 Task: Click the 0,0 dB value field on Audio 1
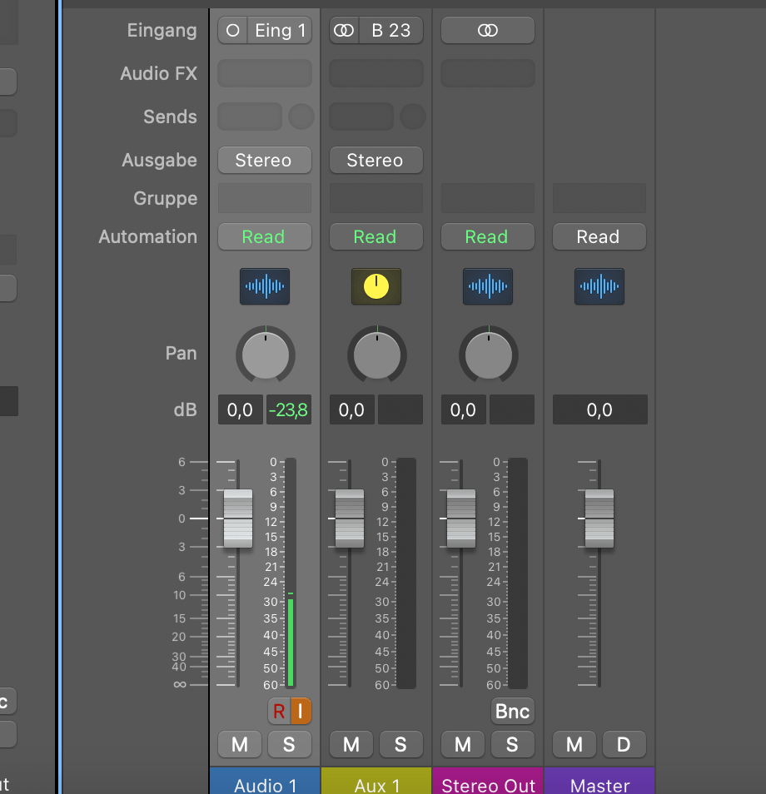pyautogui.click(x=240, y=409)
